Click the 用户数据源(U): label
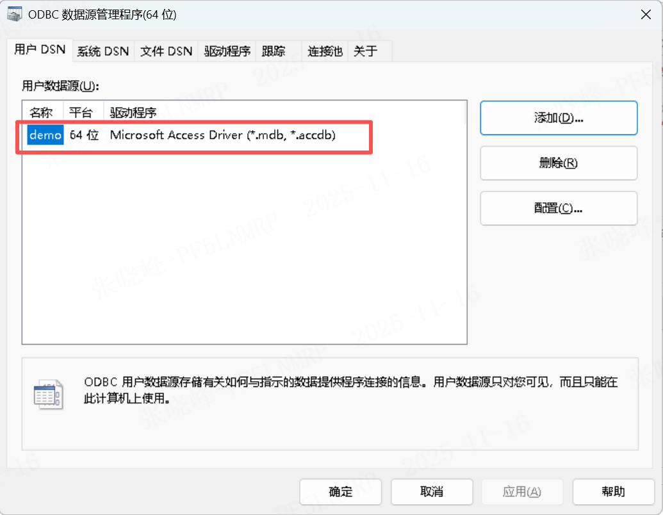Viewport: 663px width, 515px height. pyautogui.click(x=60, y=86)
